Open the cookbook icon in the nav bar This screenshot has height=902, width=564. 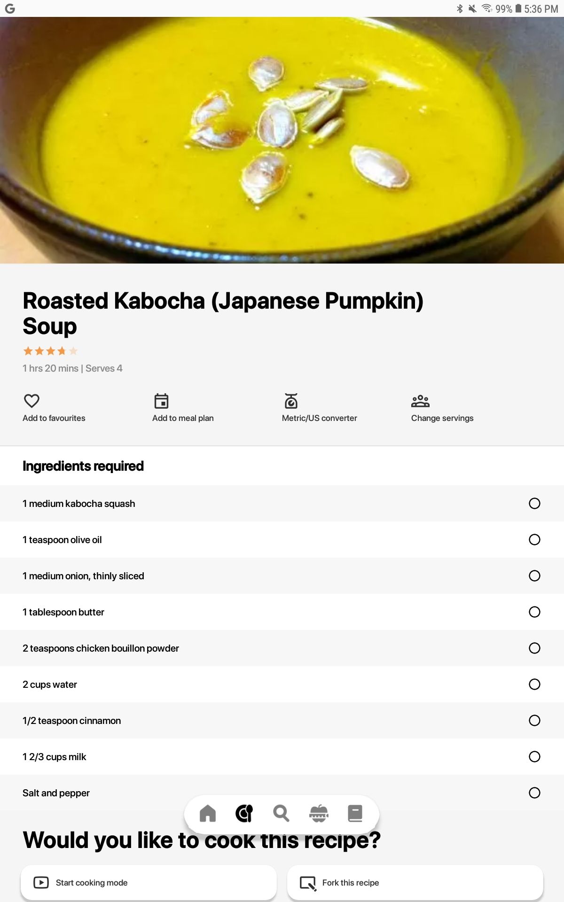pos(355,813)
